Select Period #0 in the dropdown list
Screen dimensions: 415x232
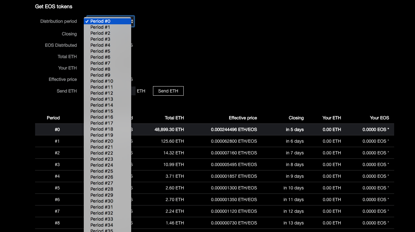coord(107,21)
